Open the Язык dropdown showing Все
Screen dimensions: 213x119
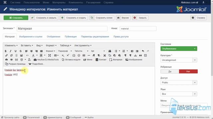(179, 94)
